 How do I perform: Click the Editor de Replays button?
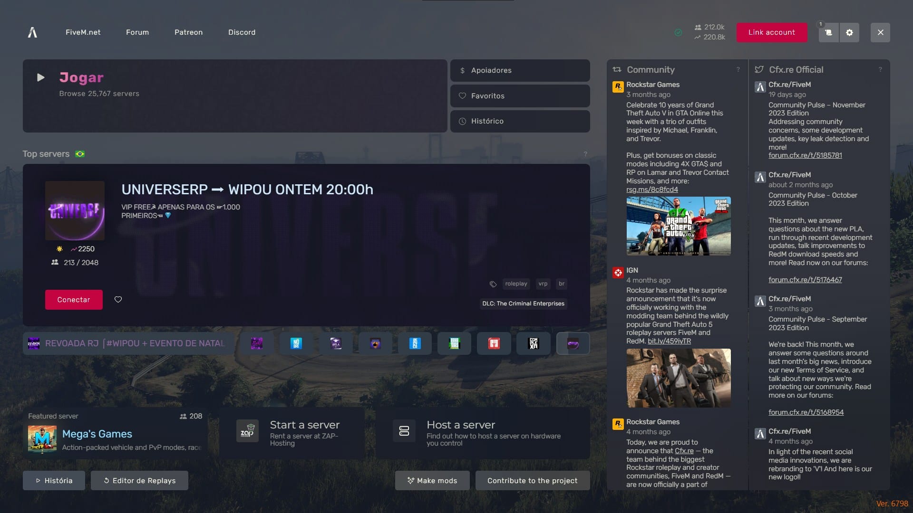(139, 480)
